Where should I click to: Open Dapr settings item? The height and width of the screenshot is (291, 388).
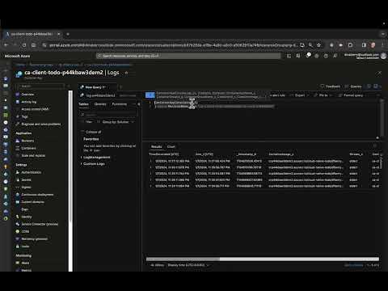click(x=24, y=209)
